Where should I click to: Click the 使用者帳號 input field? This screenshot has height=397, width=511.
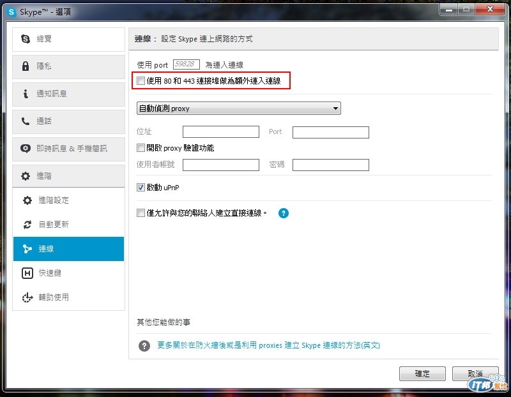point(221,165)
